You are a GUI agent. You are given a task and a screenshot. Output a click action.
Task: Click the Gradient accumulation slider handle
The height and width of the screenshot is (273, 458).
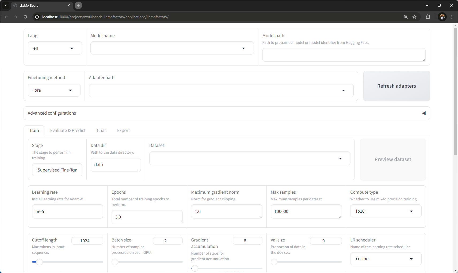pos(195,268)
